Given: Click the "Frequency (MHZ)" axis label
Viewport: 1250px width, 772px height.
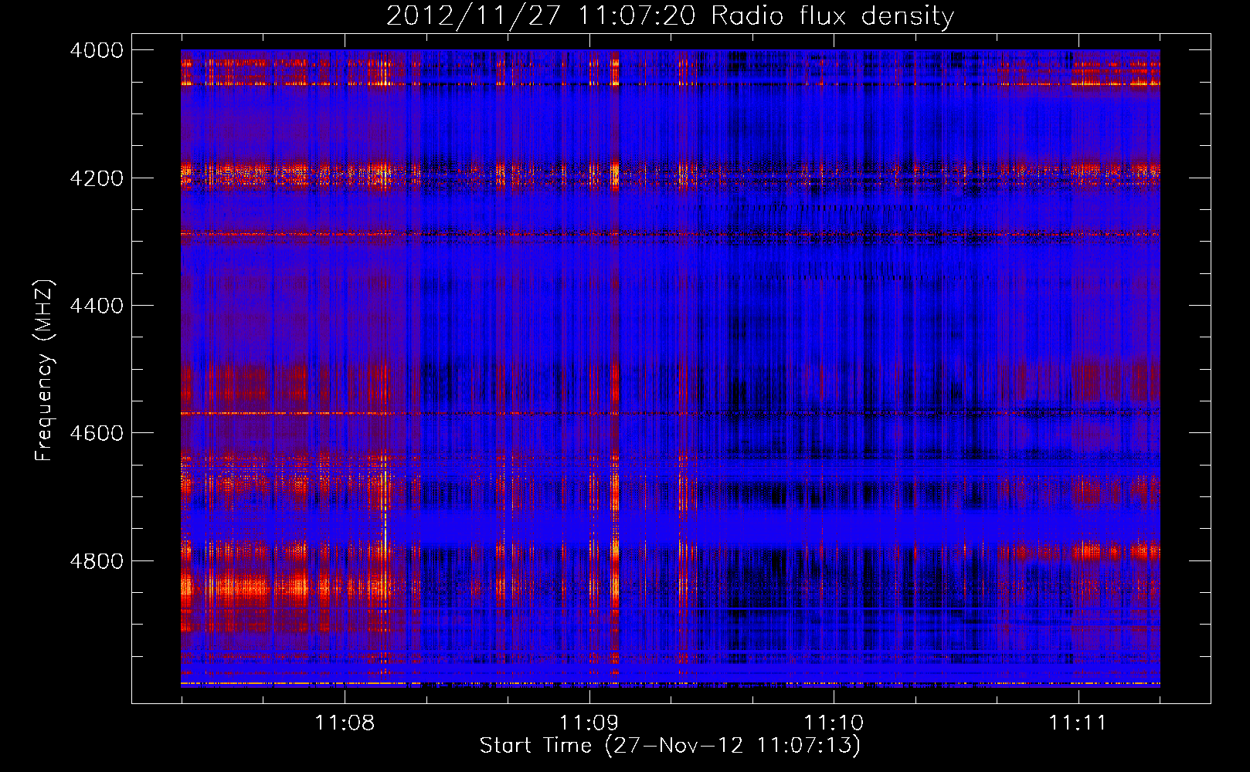Looking at the screenshot, I should pos(44,371).
